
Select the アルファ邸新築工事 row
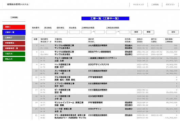[x=106, y=59]
